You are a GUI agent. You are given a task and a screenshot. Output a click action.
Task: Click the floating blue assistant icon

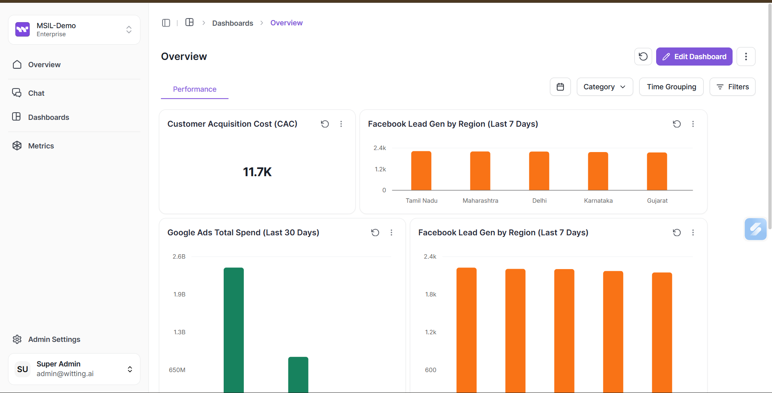755,229
